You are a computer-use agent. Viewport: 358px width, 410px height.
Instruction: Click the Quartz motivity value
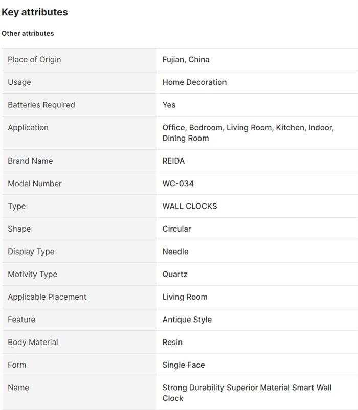coord(175,274)
